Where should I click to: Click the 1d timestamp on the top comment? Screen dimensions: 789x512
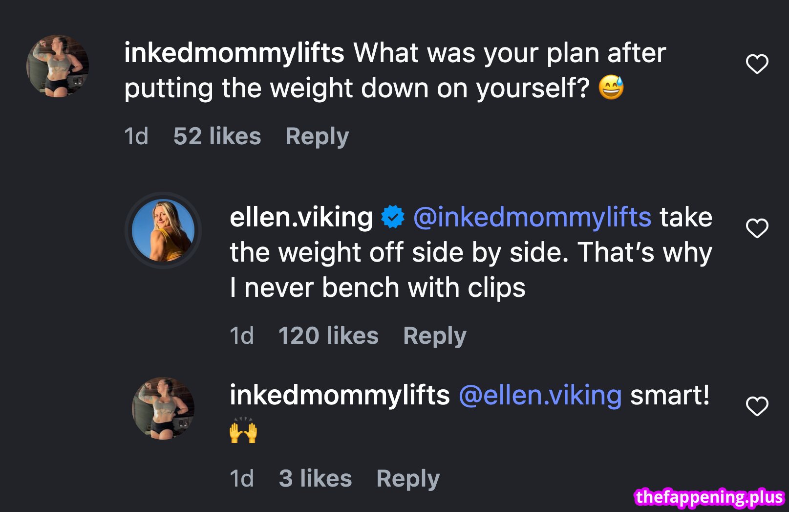136,136
